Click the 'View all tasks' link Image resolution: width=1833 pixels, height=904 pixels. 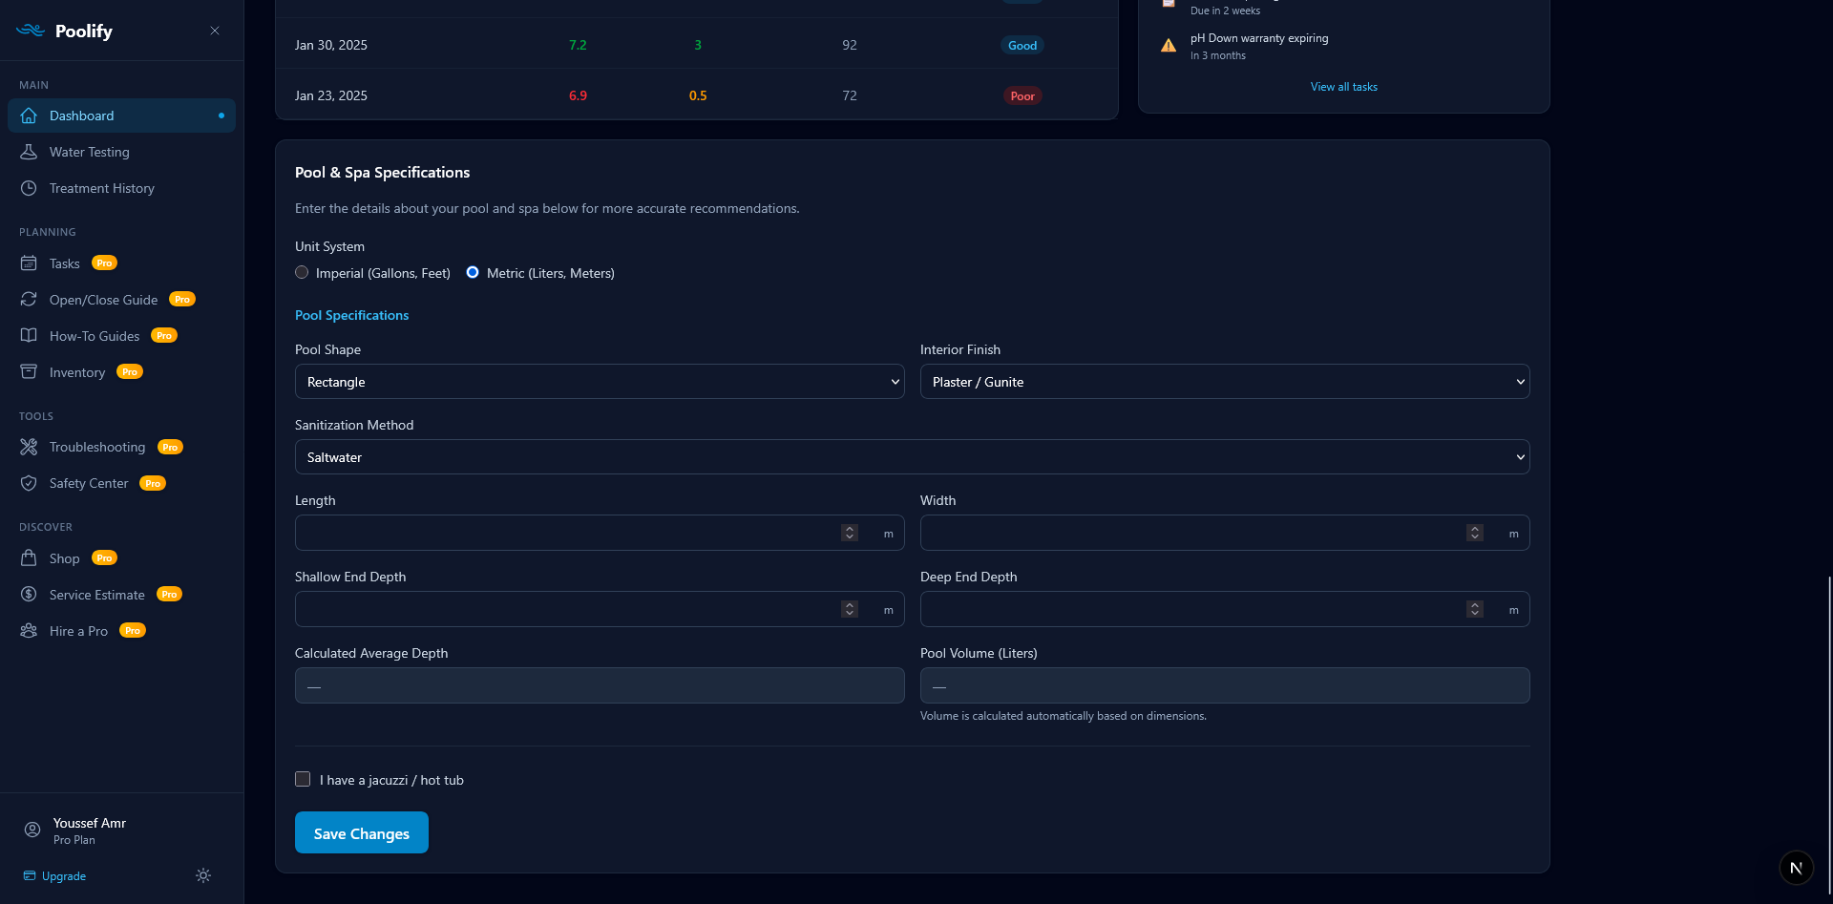point(1343,86)
